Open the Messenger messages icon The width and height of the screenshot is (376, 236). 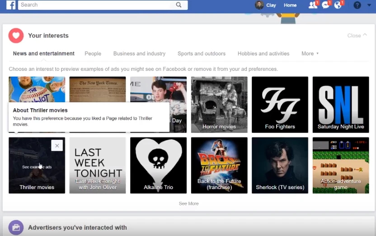(326, 5)
